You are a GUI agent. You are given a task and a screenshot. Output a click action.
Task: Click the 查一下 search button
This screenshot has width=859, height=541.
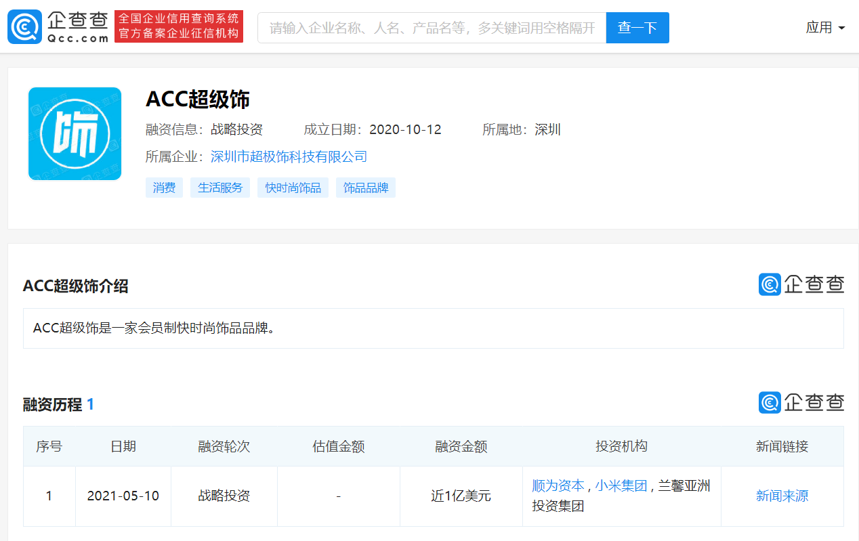tap(637, 28)
